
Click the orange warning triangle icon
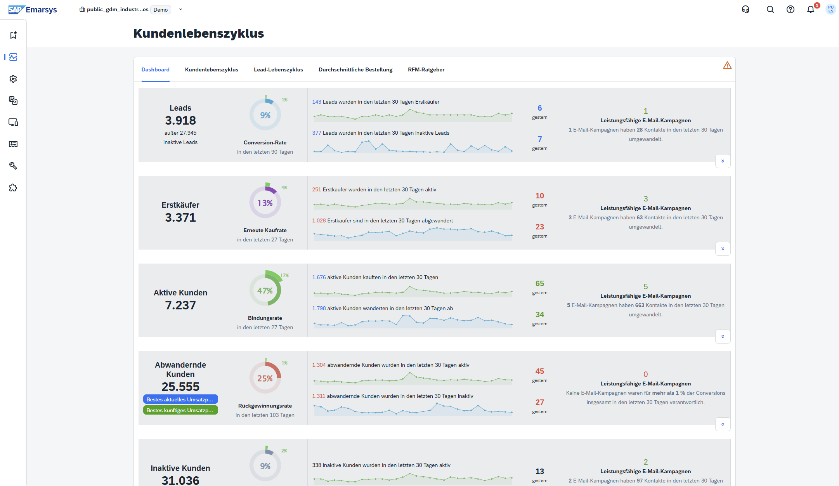[x=727, y=65]
